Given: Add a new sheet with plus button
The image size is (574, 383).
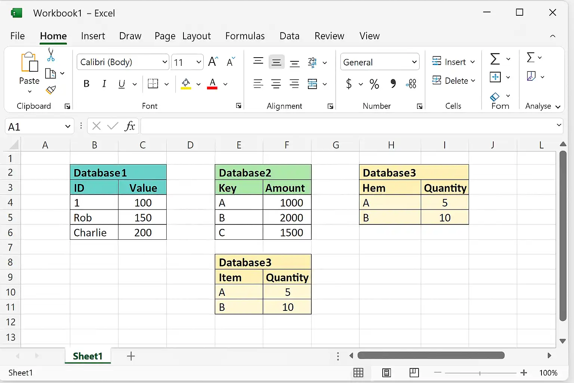Looking at the screenshot, I should [131, 356].
